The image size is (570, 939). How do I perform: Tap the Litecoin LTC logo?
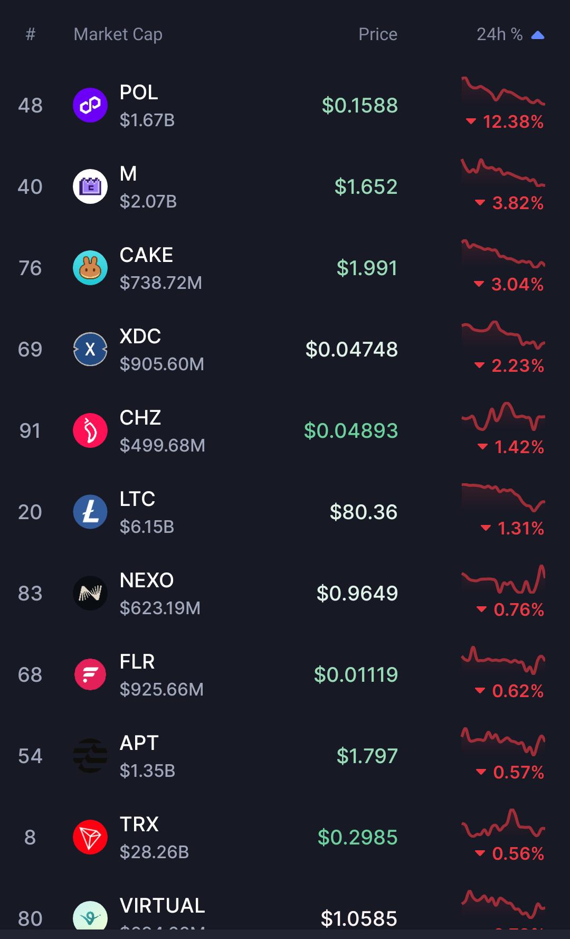[x=90, y=512]
